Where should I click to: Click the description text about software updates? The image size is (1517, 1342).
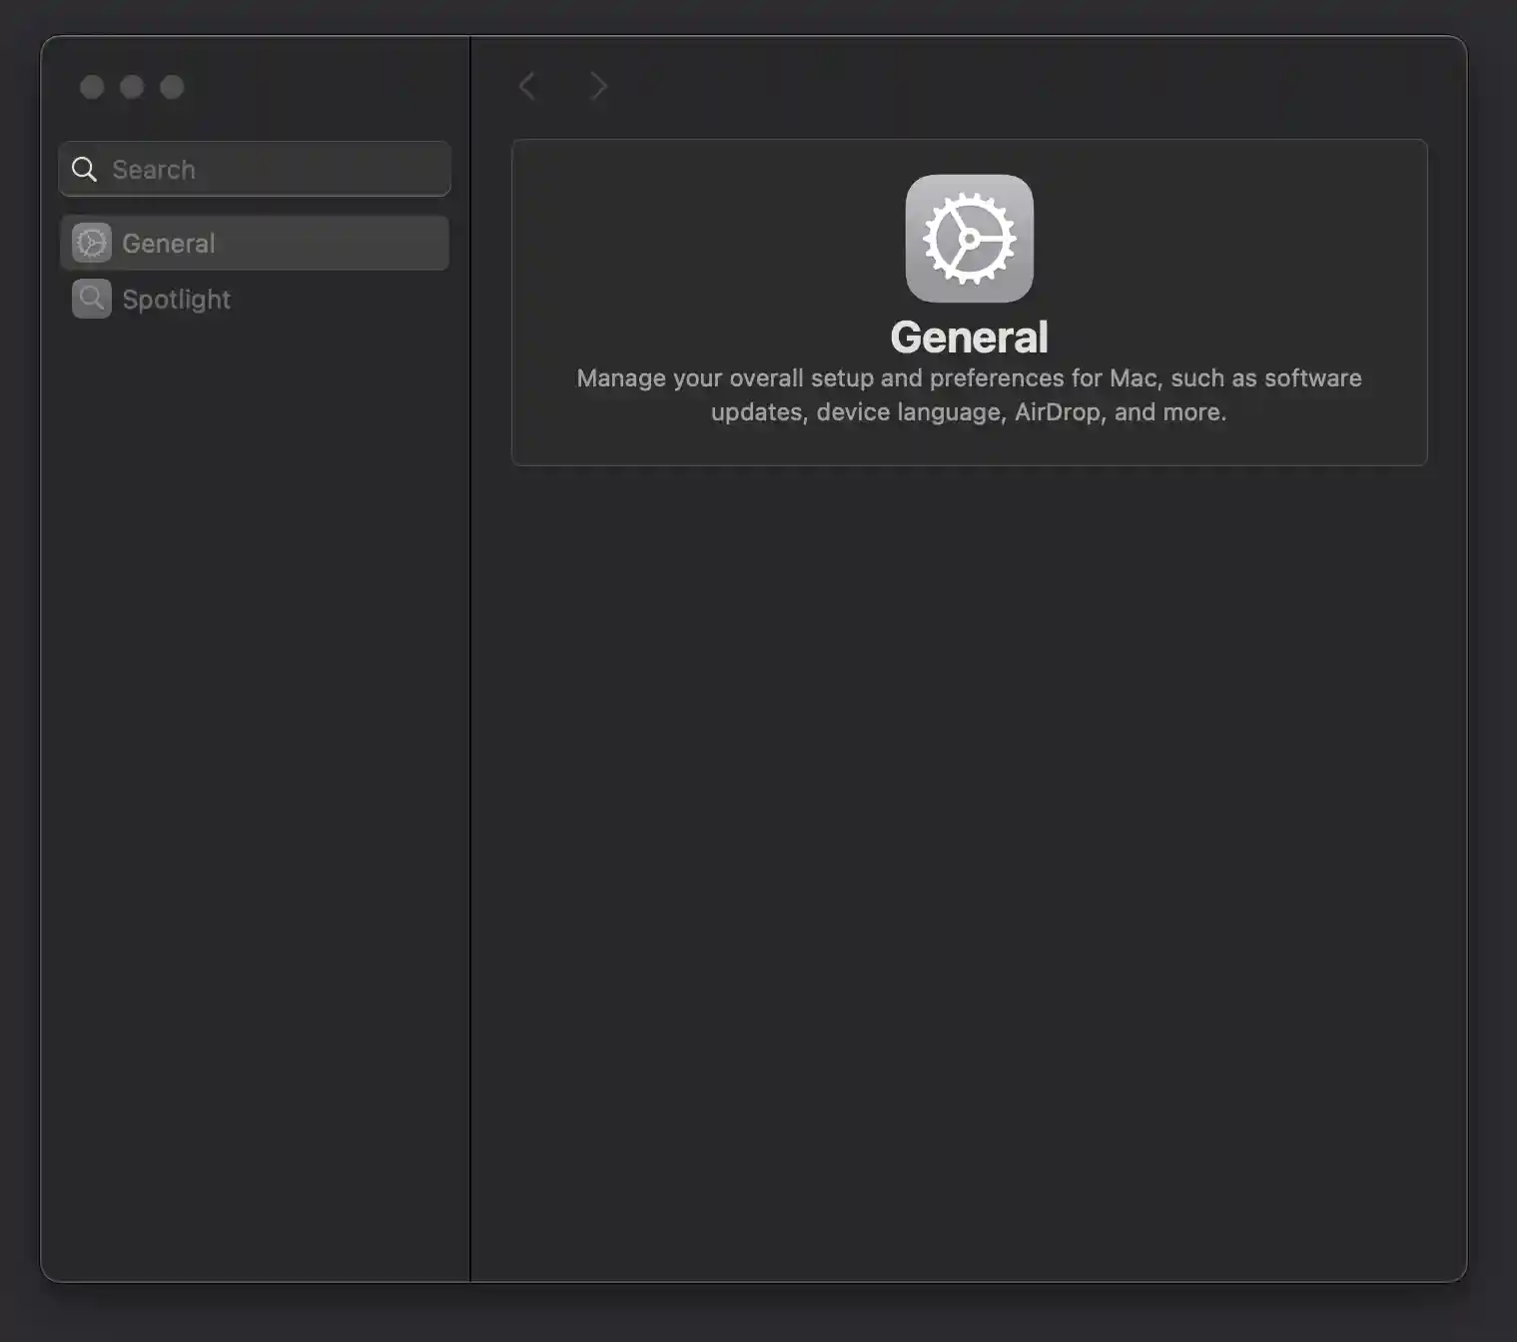coord(969,394)
